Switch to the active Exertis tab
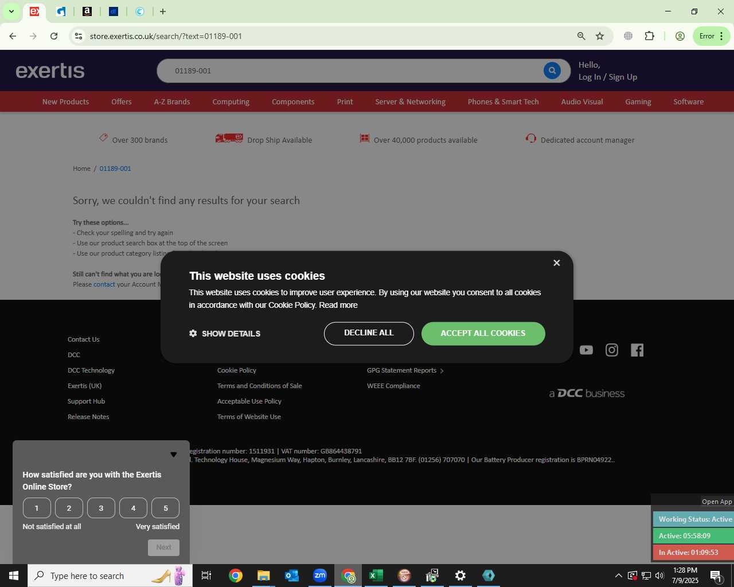The height and width of the screenshot is (587, 734). pyautogui.click(x=35, y=11)
